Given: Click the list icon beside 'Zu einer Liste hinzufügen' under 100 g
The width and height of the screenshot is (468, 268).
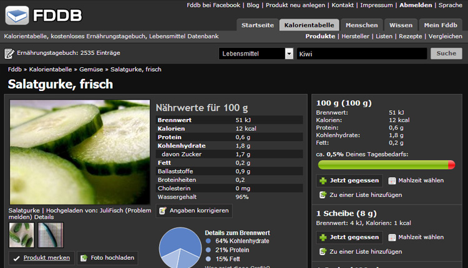Looking at the screenshot, I should 323,195.
